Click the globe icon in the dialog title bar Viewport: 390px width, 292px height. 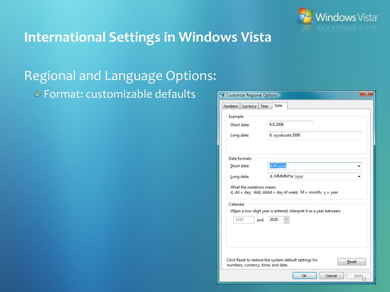tap(222, 95)
